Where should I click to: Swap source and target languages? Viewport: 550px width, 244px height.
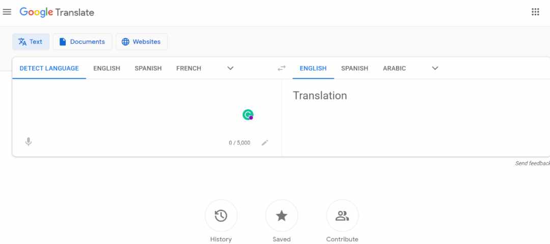click(x=282, y=68)
